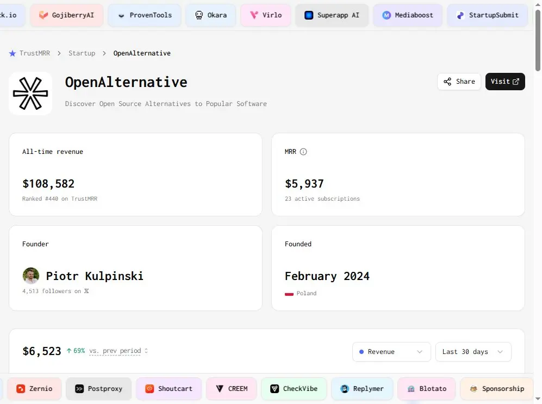
Task: Click the Poland flag icon
Action: pyautogui.click(x=289, y=294)
